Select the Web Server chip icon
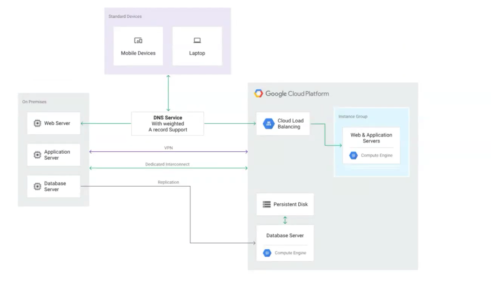The height and width of the screenshot is (296, 491). [37, 123]
